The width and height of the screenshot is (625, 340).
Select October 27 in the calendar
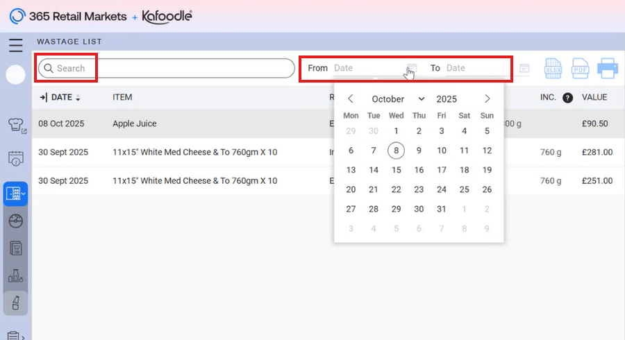pos(351,209)
